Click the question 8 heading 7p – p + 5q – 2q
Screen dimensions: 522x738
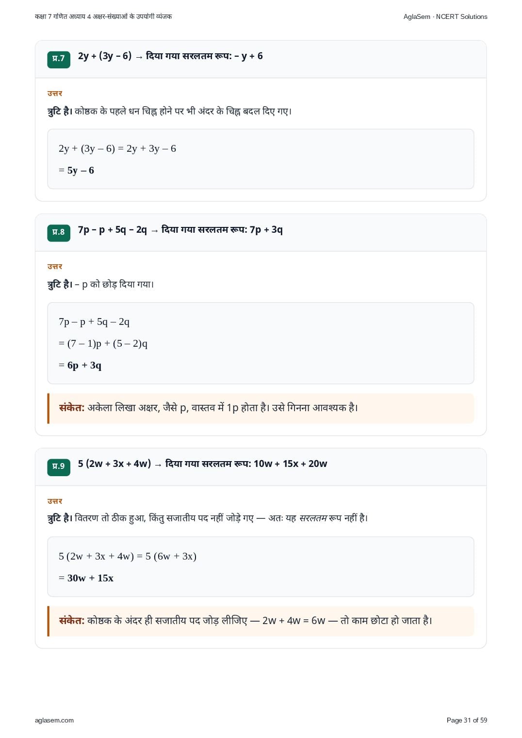180,230
